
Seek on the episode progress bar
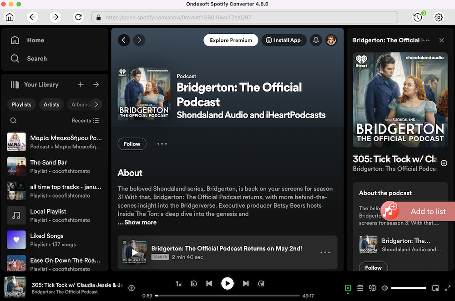coord(227,296)
